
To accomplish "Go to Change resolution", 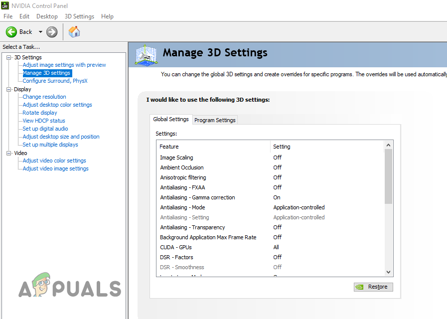I will [x=44, y=97].
